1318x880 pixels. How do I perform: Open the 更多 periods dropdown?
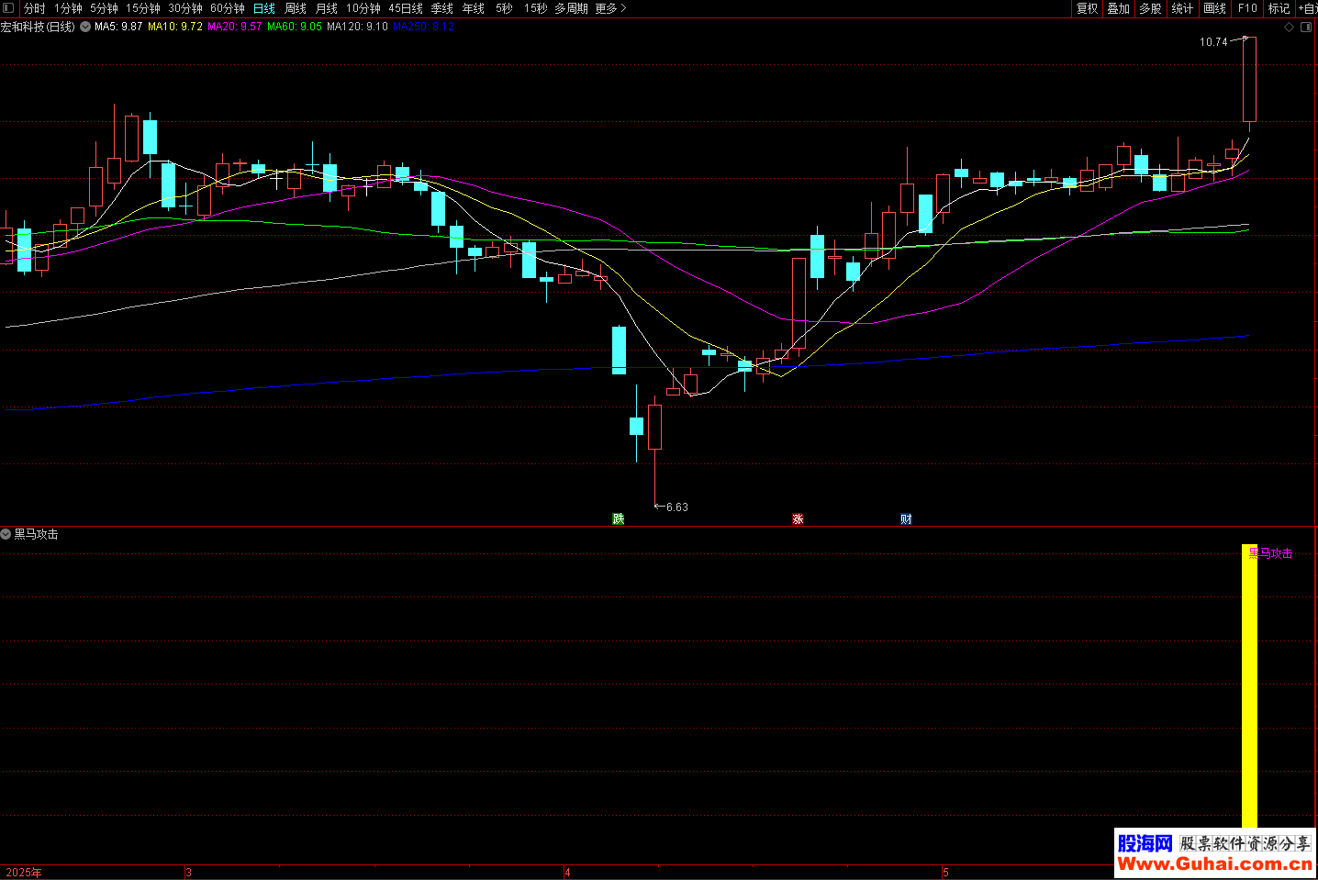coord(611,8)
